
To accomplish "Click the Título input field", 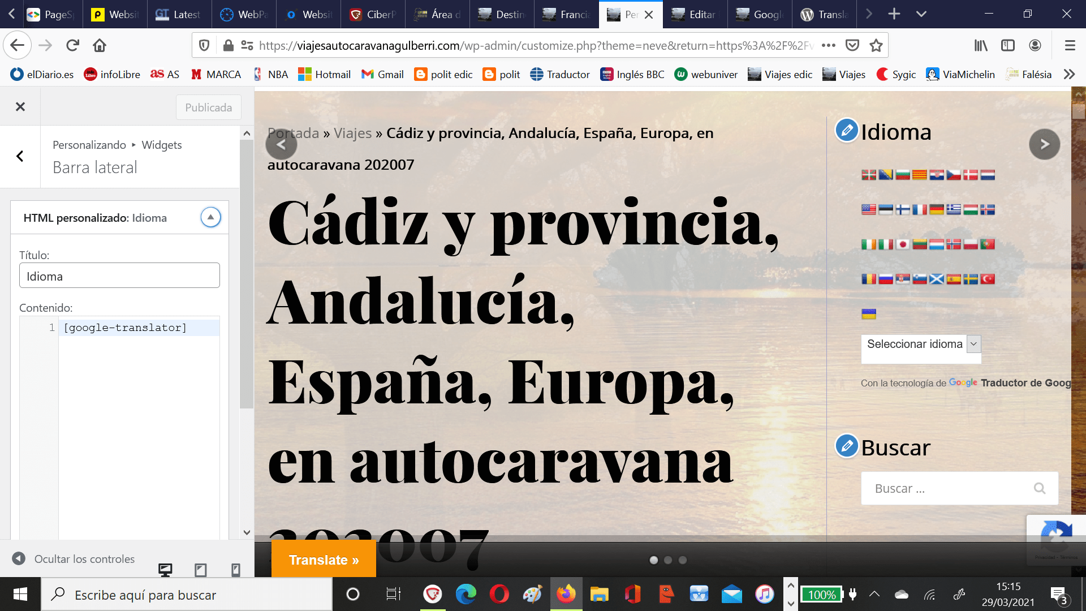I will click(x=119, y=276).
